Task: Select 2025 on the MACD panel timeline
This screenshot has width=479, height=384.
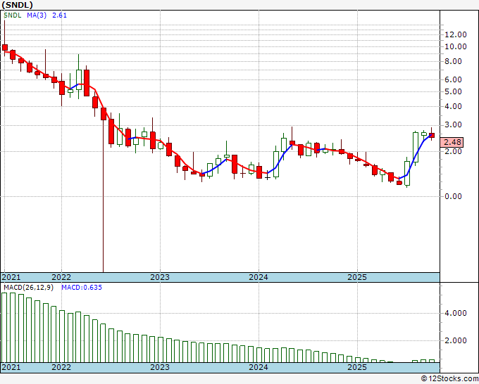Action: click(357, 367)
